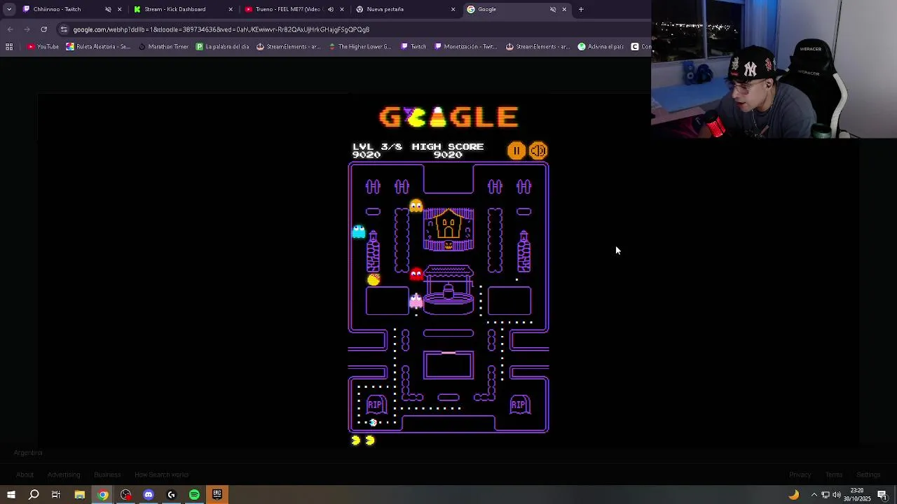This screenshot has height=504, width=897.
Task: Open the volume tray icon
Action: click(837, 495)
